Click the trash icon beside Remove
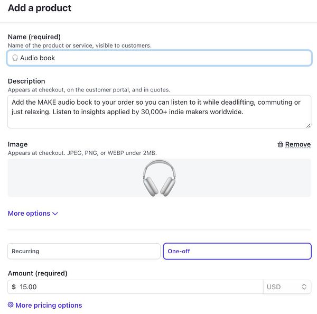 pos(280,144)
